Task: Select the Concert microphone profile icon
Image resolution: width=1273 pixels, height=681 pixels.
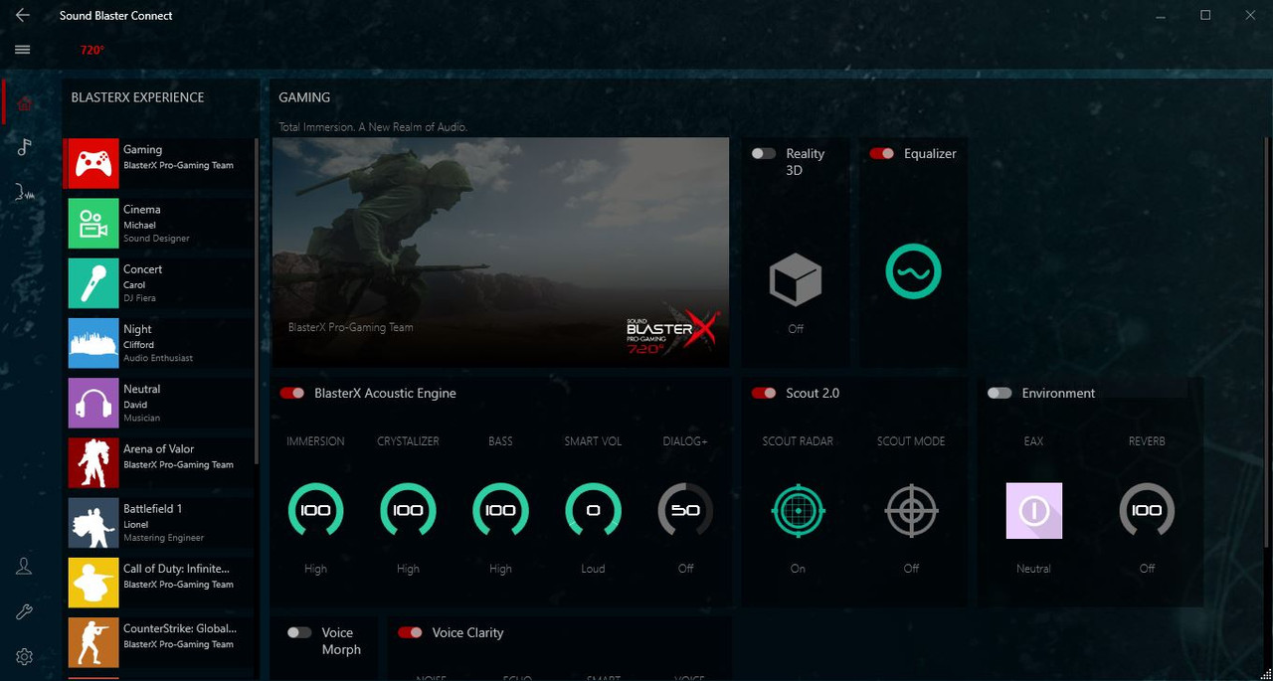Action: pyautogui.click(x=93, y=283)
